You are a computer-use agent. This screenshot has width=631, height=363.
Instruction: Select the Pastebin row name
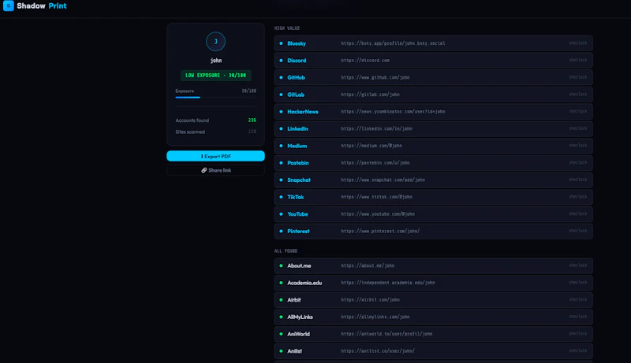point(298,163)
